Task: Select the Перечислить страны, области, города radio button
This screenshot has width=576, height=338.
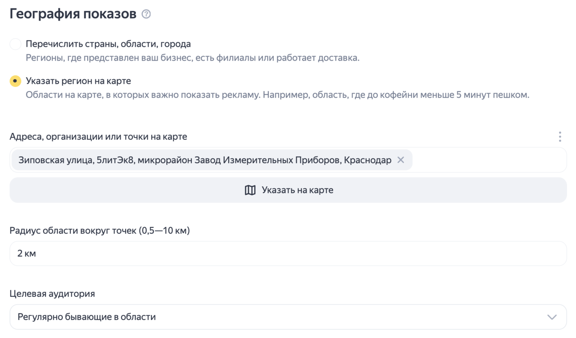Action: (x=15, y=44)
